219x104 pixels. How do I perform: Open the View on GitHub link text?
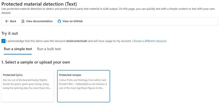pos(72,21)
